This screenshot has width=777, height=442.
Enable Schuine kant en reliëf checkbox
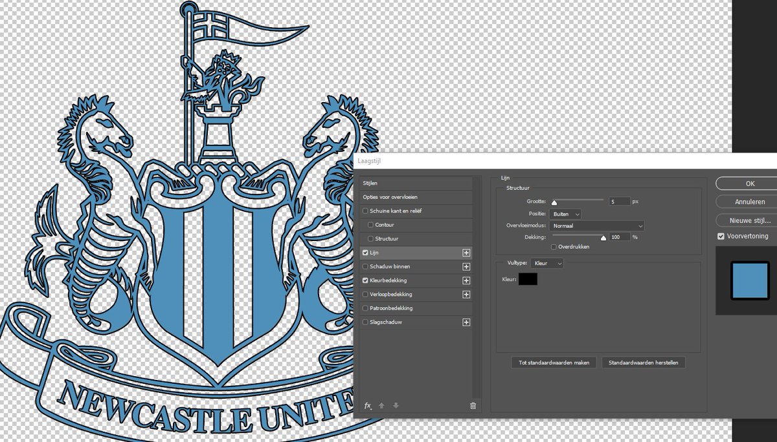pyautogui.click(x=366, y=211)
